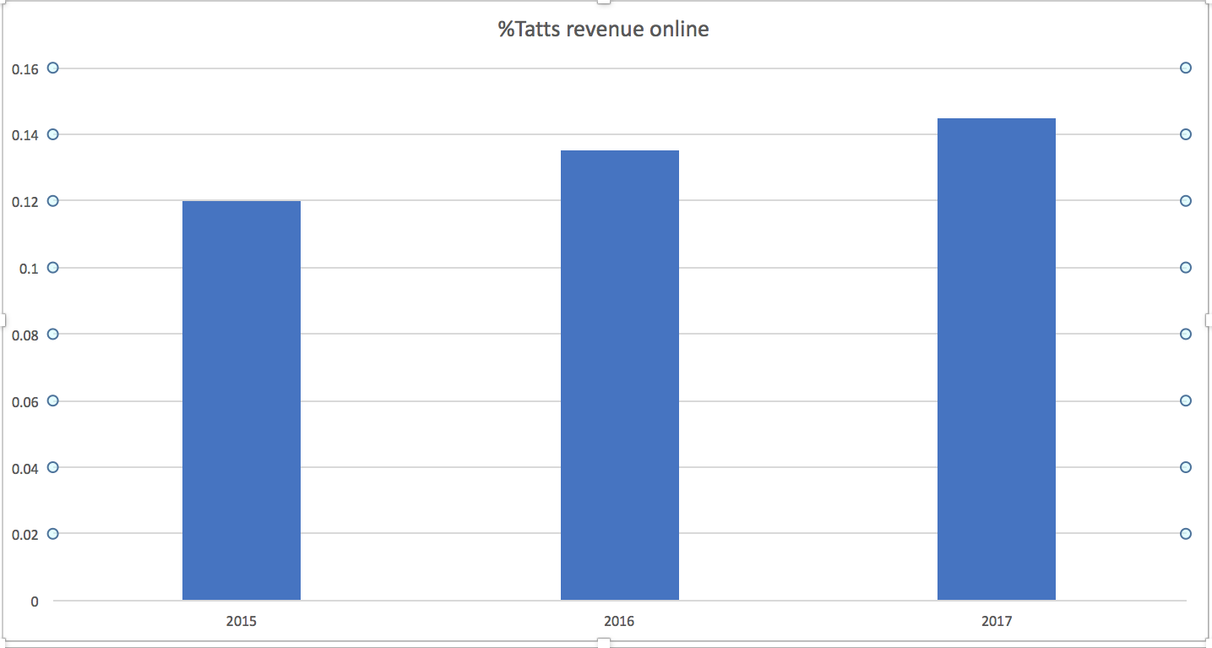This screenshot has width=1212, height=648.
Task: Select the chart title '%Tatts revenue online'
Action: tap(603, 30)
